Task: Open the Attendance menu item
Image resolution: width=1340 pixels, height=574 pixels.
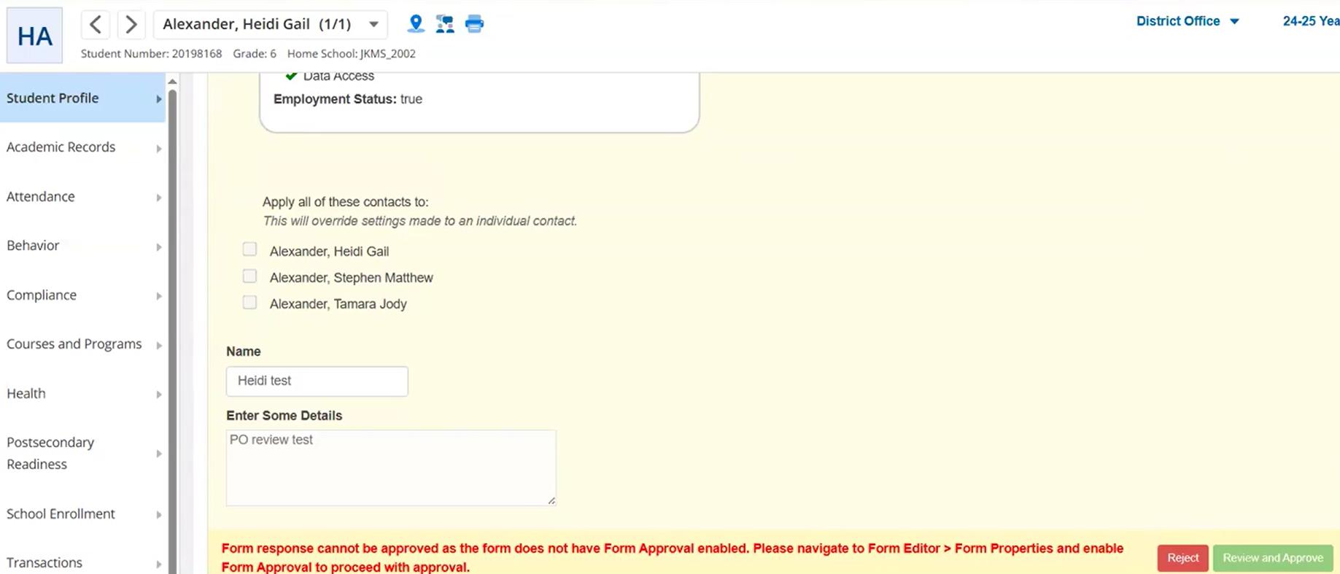Action: pyautogui.click(x=41, y=197)
